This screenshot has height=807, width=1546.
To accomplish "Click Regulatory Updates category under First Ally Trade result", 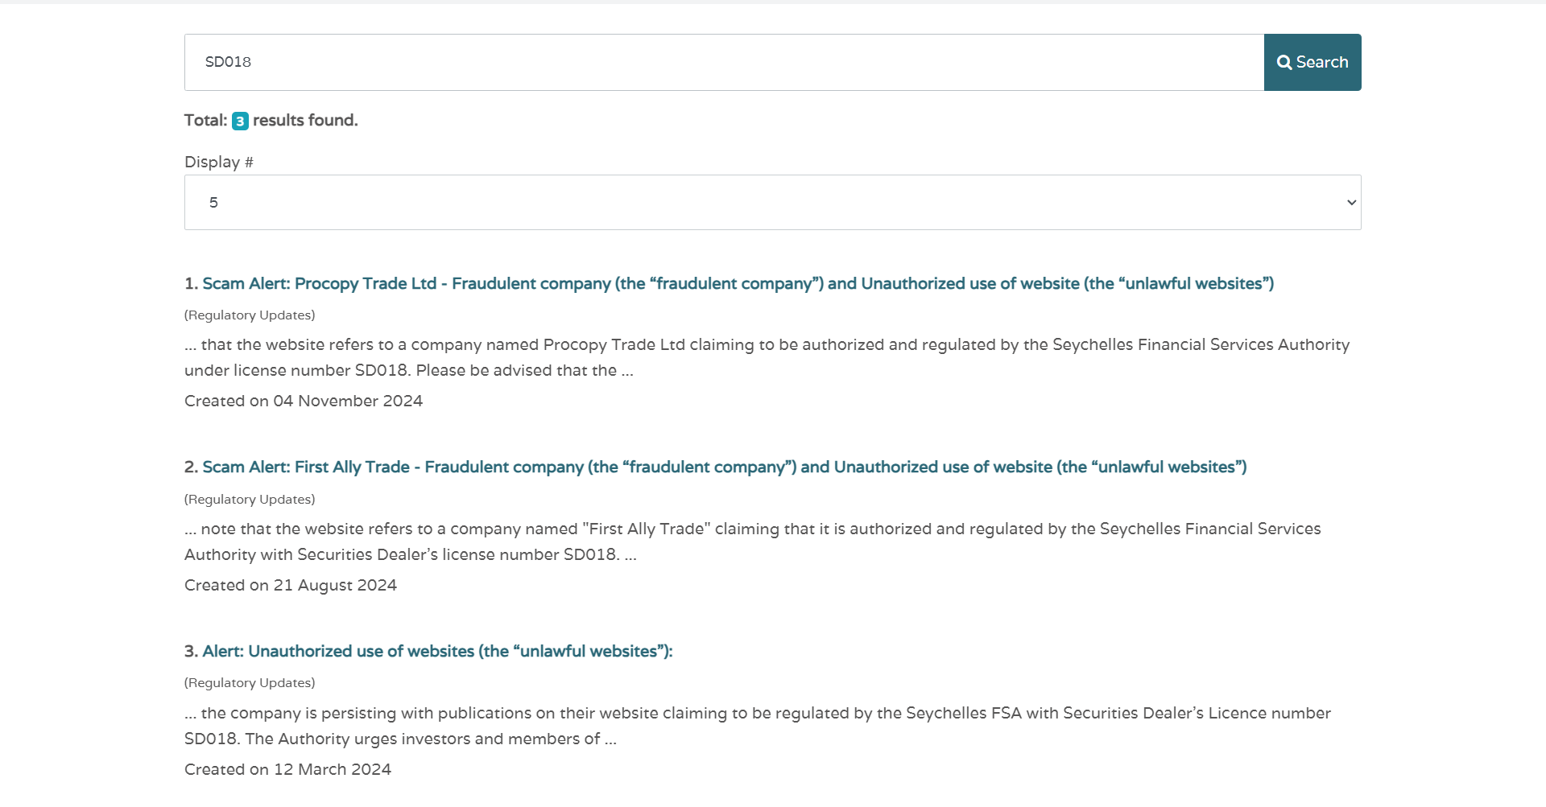I will click(250, 499).
